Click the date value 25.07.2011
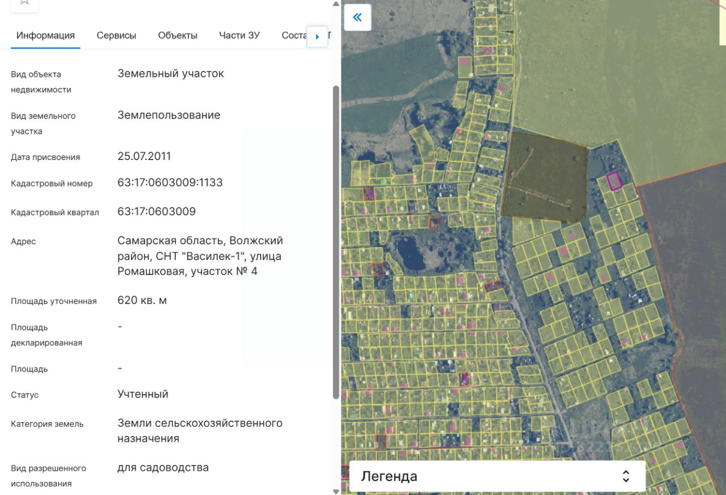The image size is (726, 495). (144, 156)
